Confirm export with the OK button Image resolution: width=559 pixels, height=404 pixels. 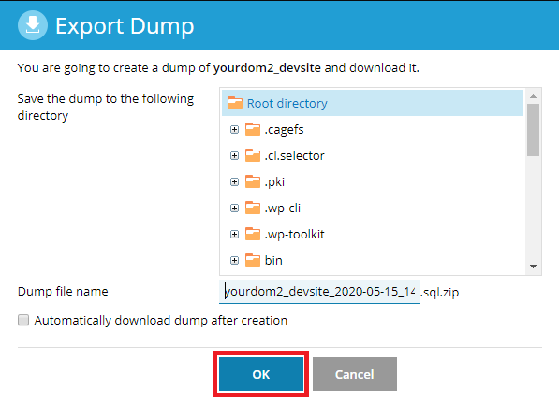click(261, 374)
